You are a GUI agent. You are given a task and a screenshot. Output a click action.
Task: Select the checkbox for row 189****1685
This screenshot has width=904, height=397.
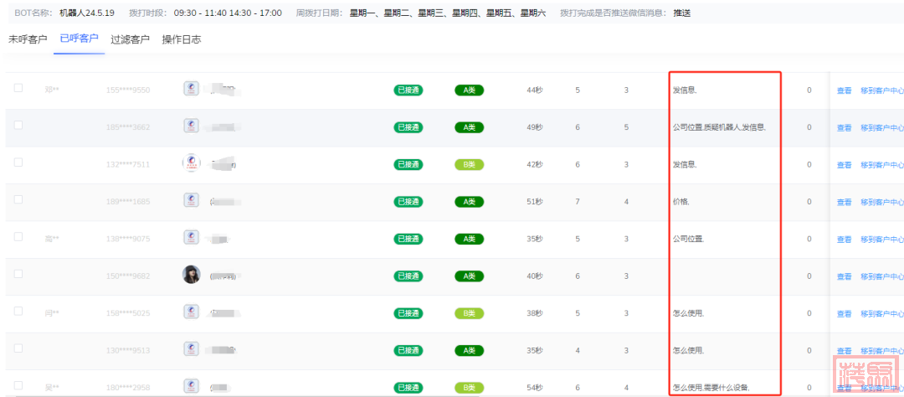coord(18,199)
